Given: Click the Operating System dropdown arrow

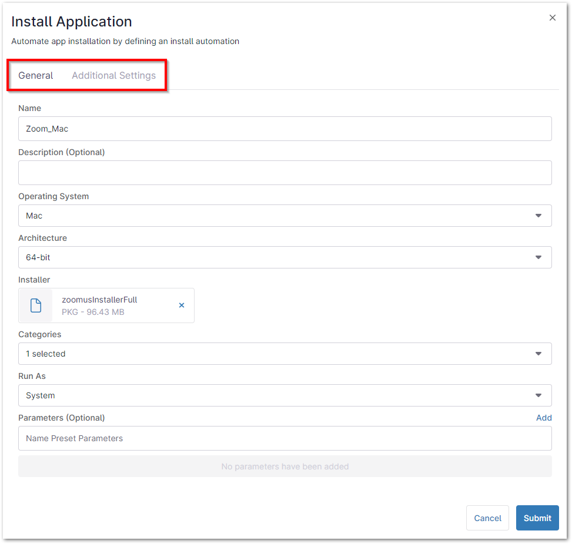Looking at the screenshot, I should 538,216.
